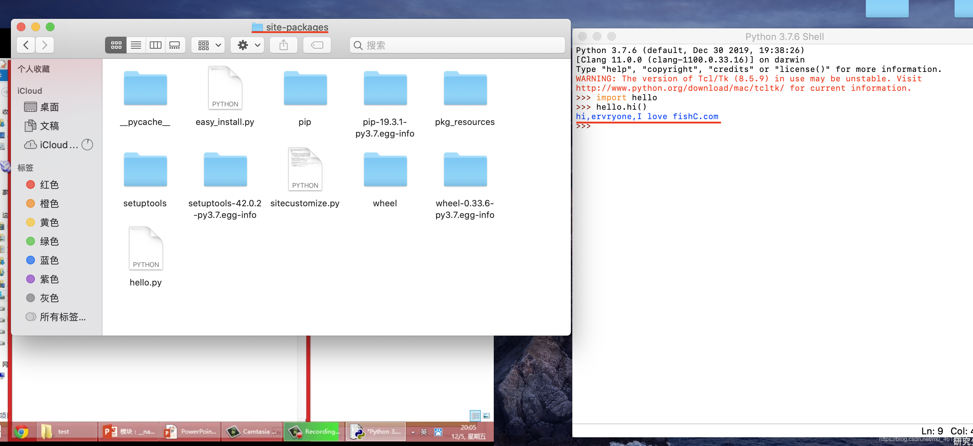Select the list view mode
The height and width of the screenshot is (446, 973).
tap(136, 45)
